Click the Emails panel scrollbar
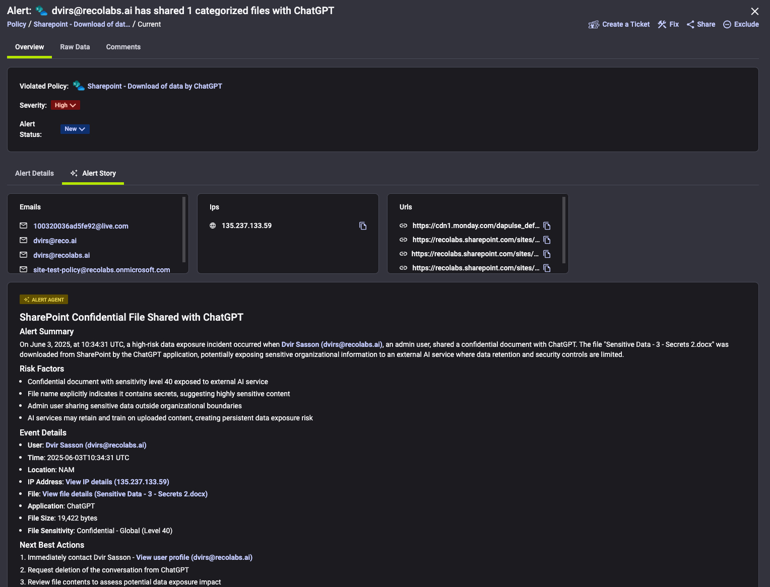Viewport: 770px width, 587px height. [x=184, y=230]
